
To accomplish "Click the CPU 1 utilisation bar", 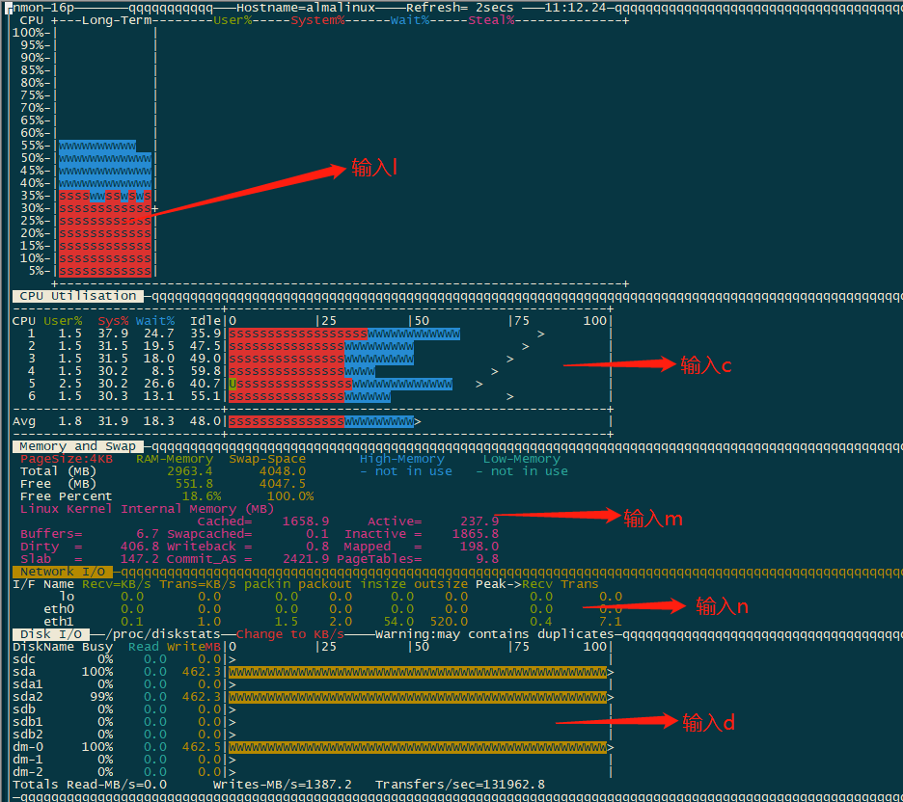I will point(344,334).
